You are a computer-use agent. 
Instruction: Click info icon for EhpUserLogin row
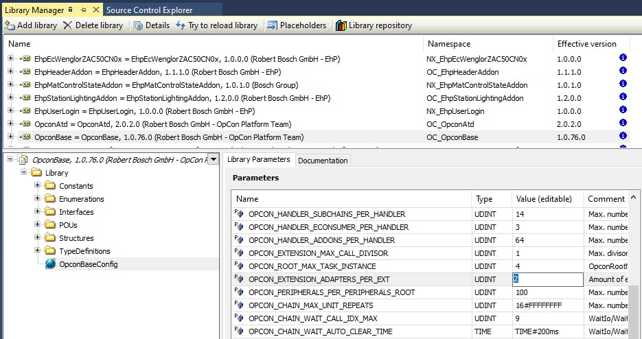(x=623, y=110)
